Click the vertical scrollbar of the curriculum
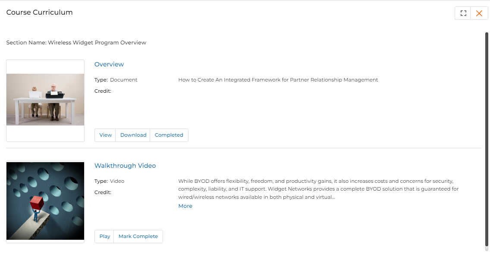Viewport: 490px width, 254px height. [487, 139]
